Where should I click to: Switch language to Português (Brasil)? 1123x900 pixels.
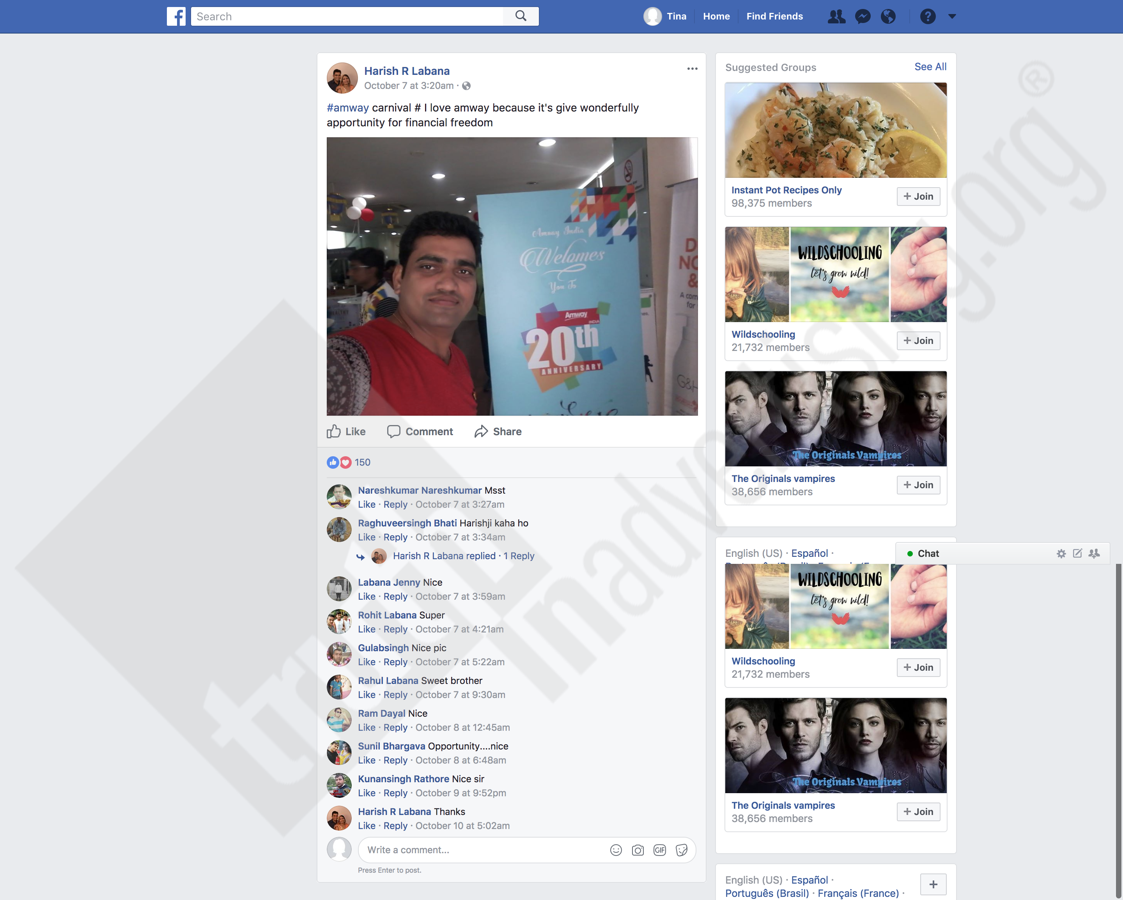pyautogui.click(x=767, y=893)
